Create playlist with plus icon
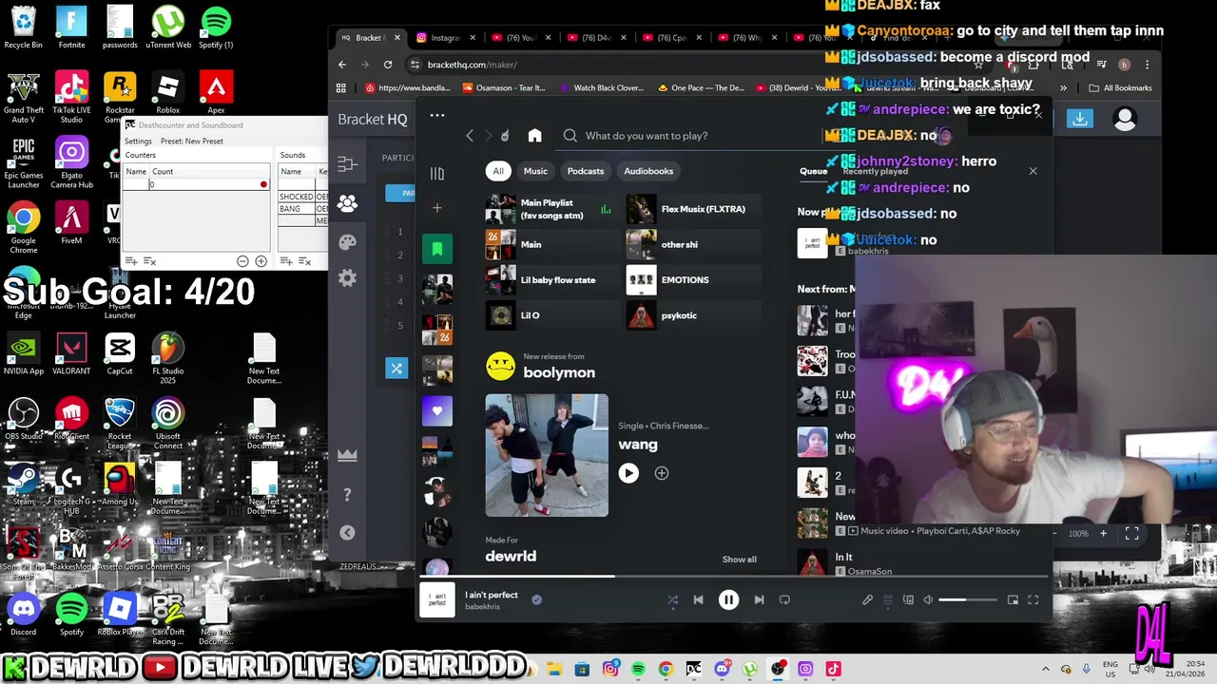Viewport: 1217px width, 684px height. click(x=437, y=208)
